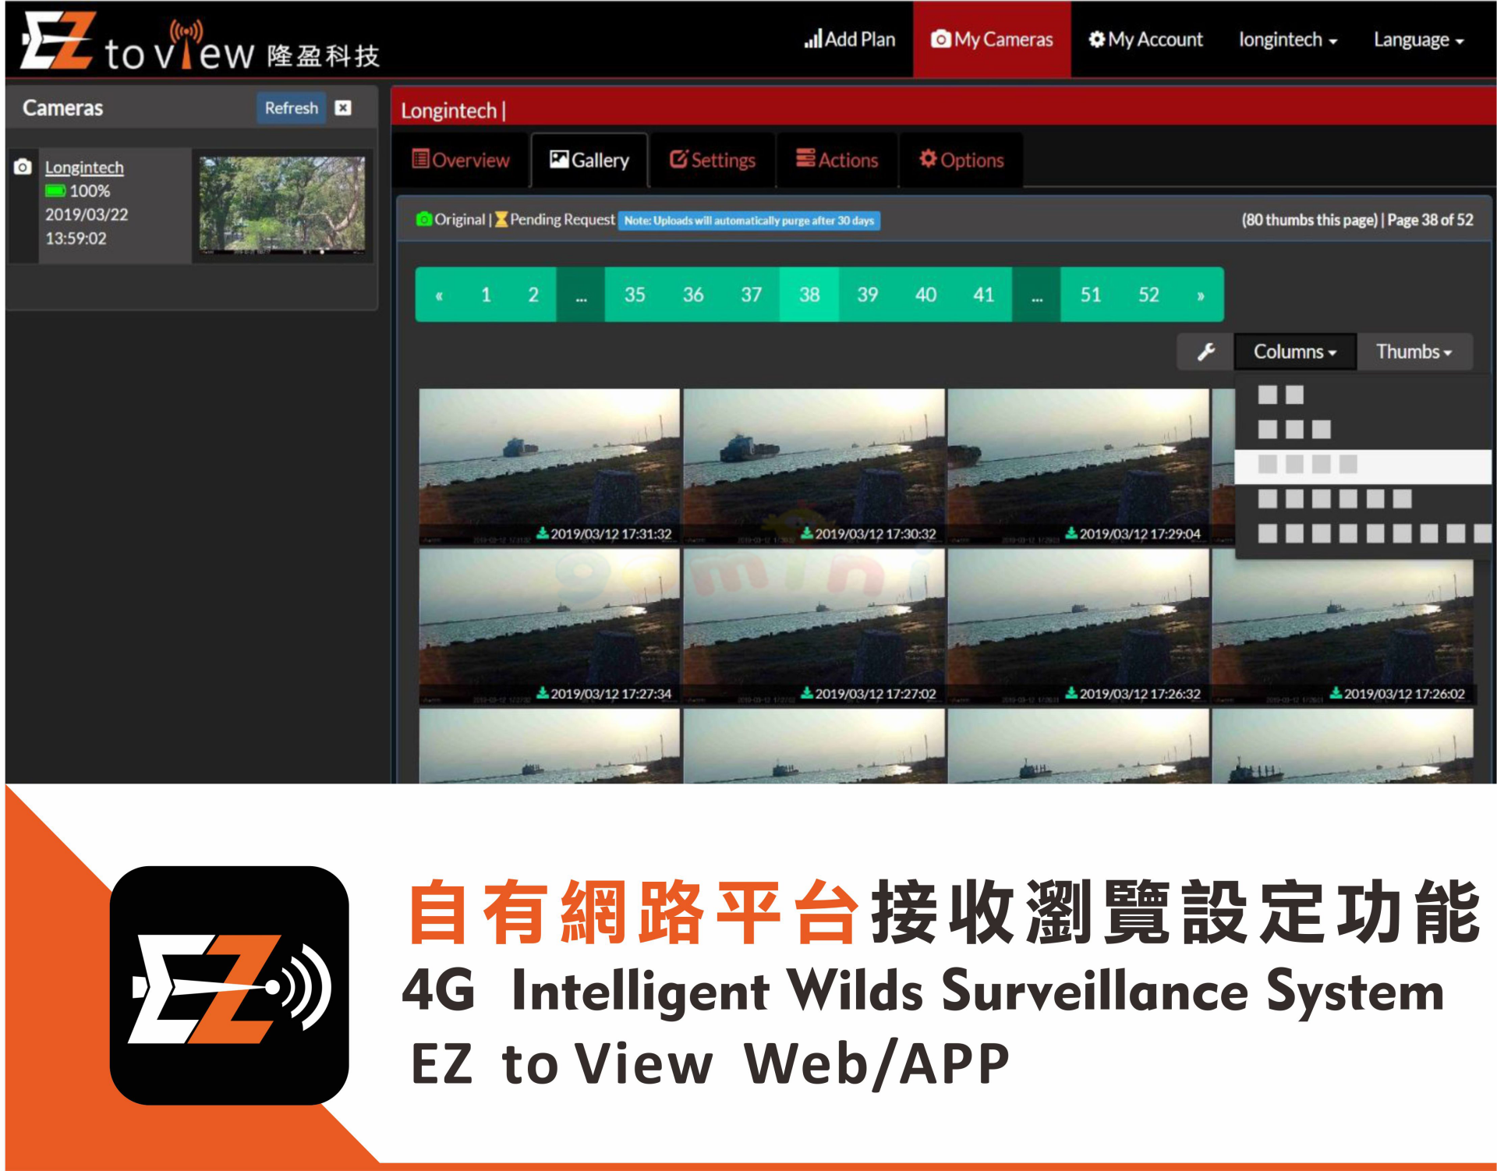Click the second gallery ellipsis after page 41
The width and height of the screenshot is (1497, 1171).
pyautogui.click(x=1037, y=295)
